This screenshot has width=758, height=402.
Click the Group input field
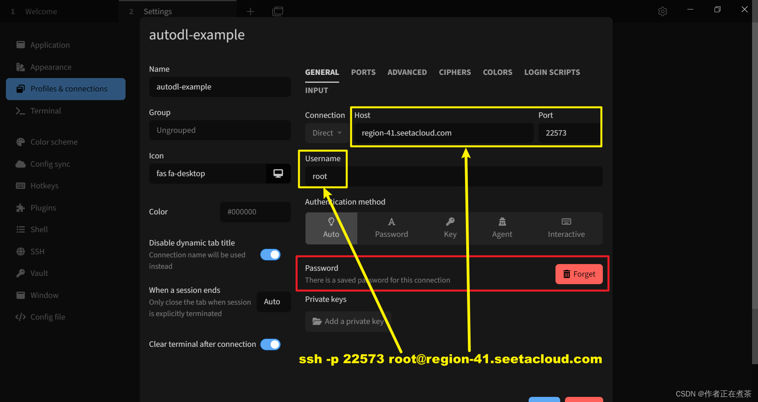pos(220,130)
